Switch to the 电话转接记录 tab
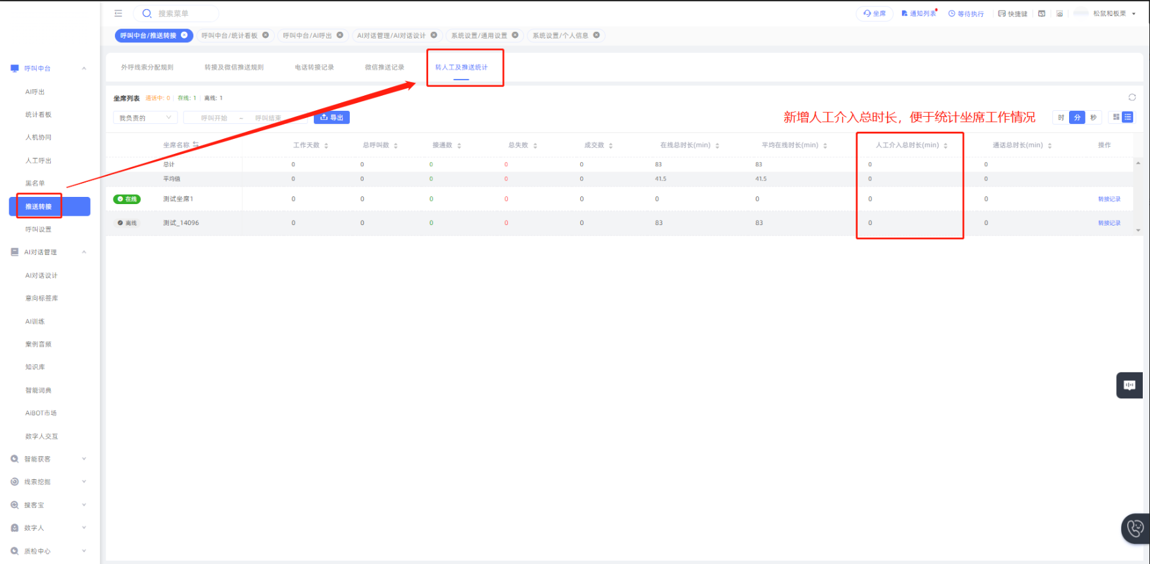The height and width of the screenshot is (564, 1150). (314, 67)
